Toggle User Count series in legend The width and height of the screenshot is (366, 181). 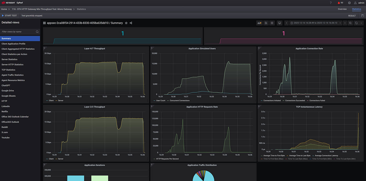pos(159,100)
